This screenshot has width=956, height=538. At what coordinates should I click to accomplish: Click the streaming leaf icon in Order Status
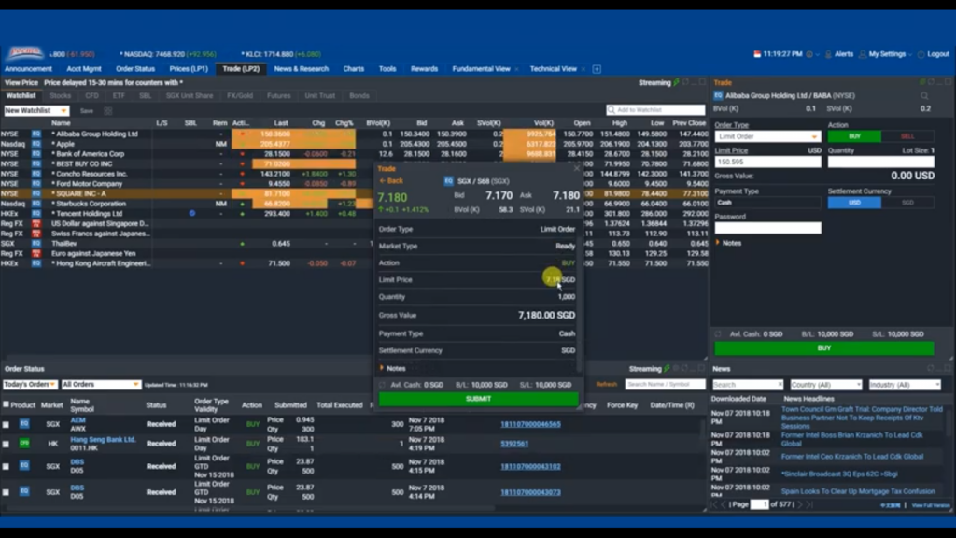[x=667, y=368]
